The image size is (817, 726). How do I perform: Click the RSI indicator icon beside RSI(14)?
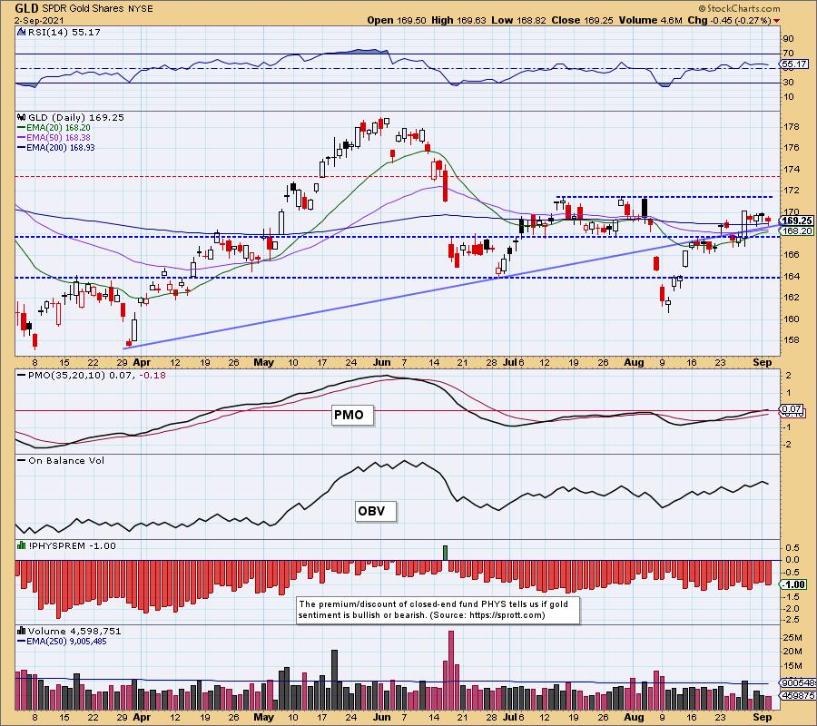(x=22, y=32)
